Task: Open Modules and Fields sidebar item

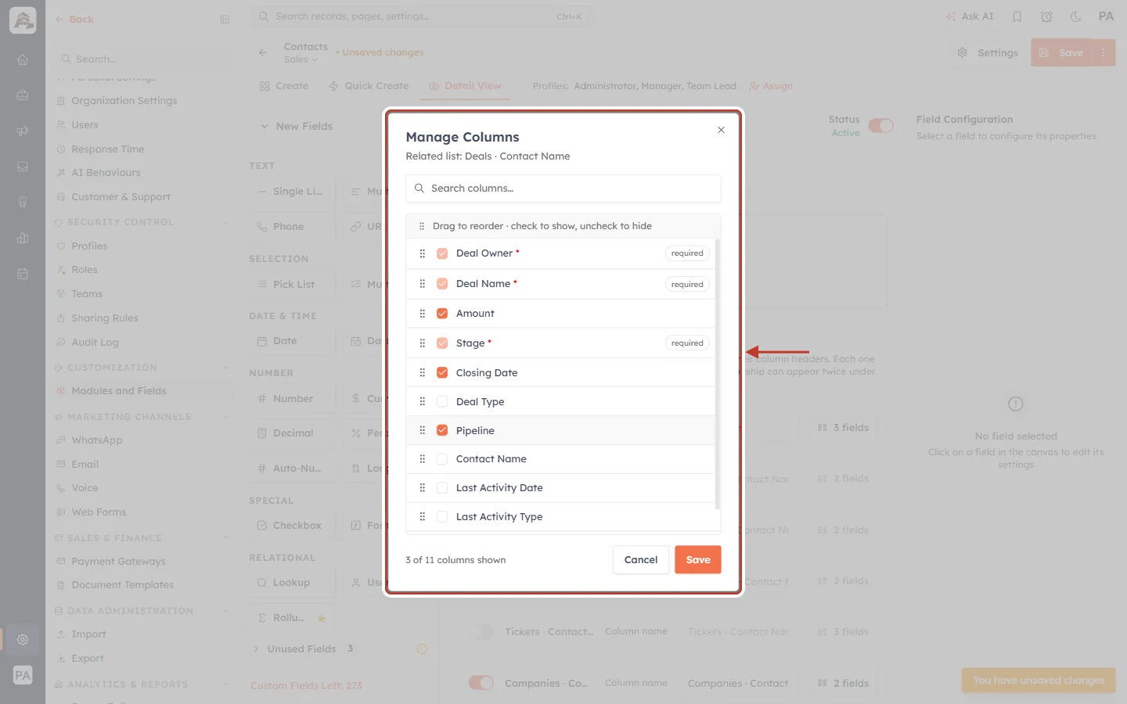Action: tap(119, 391)
